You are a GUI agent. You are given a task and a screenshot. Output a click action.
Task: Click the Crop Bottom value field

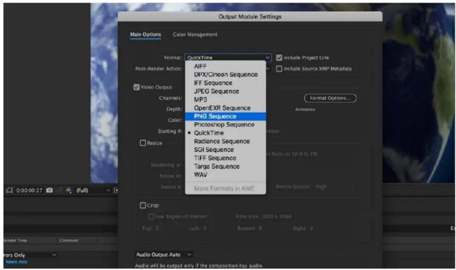click(x=260, y=228)
